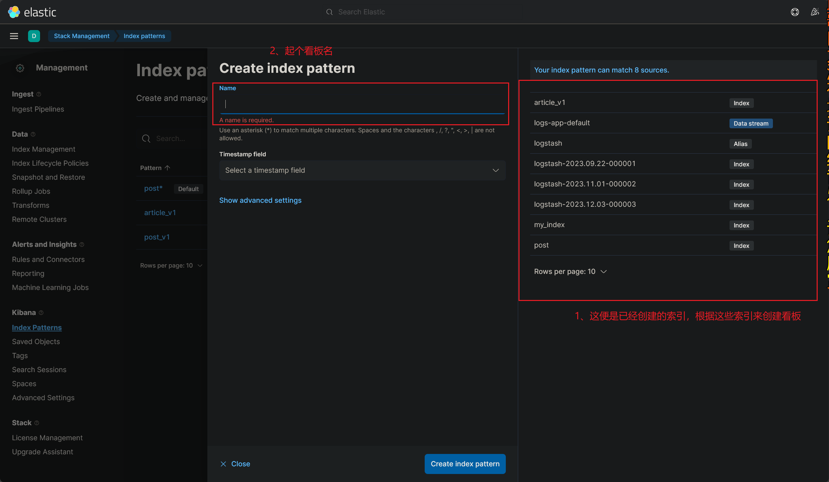Open Spaces page
The image size is (829, 482).
(x=24, y=384)
